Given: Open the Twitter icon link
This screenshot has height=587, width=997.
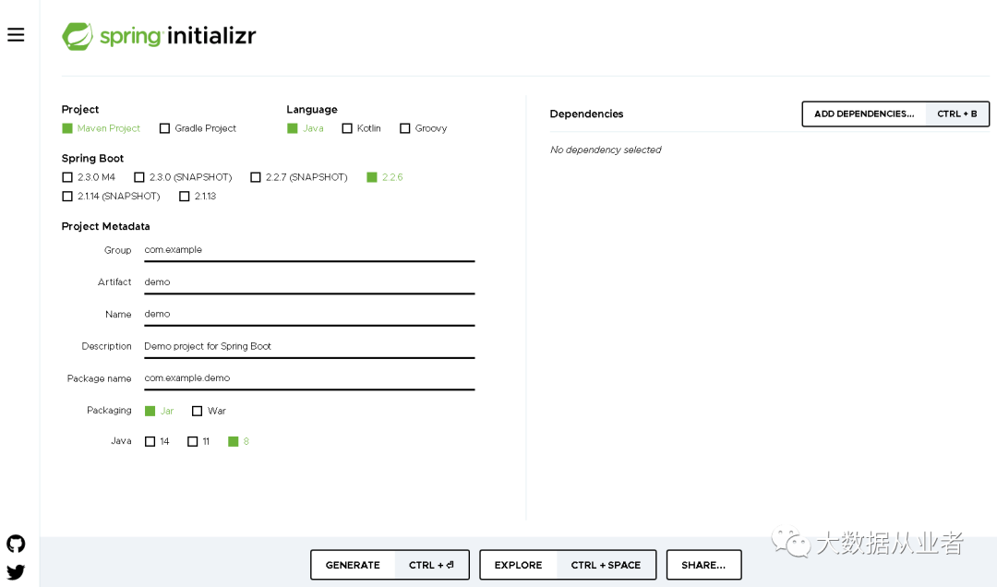Looking at the screenshot, I should point(16,571).
